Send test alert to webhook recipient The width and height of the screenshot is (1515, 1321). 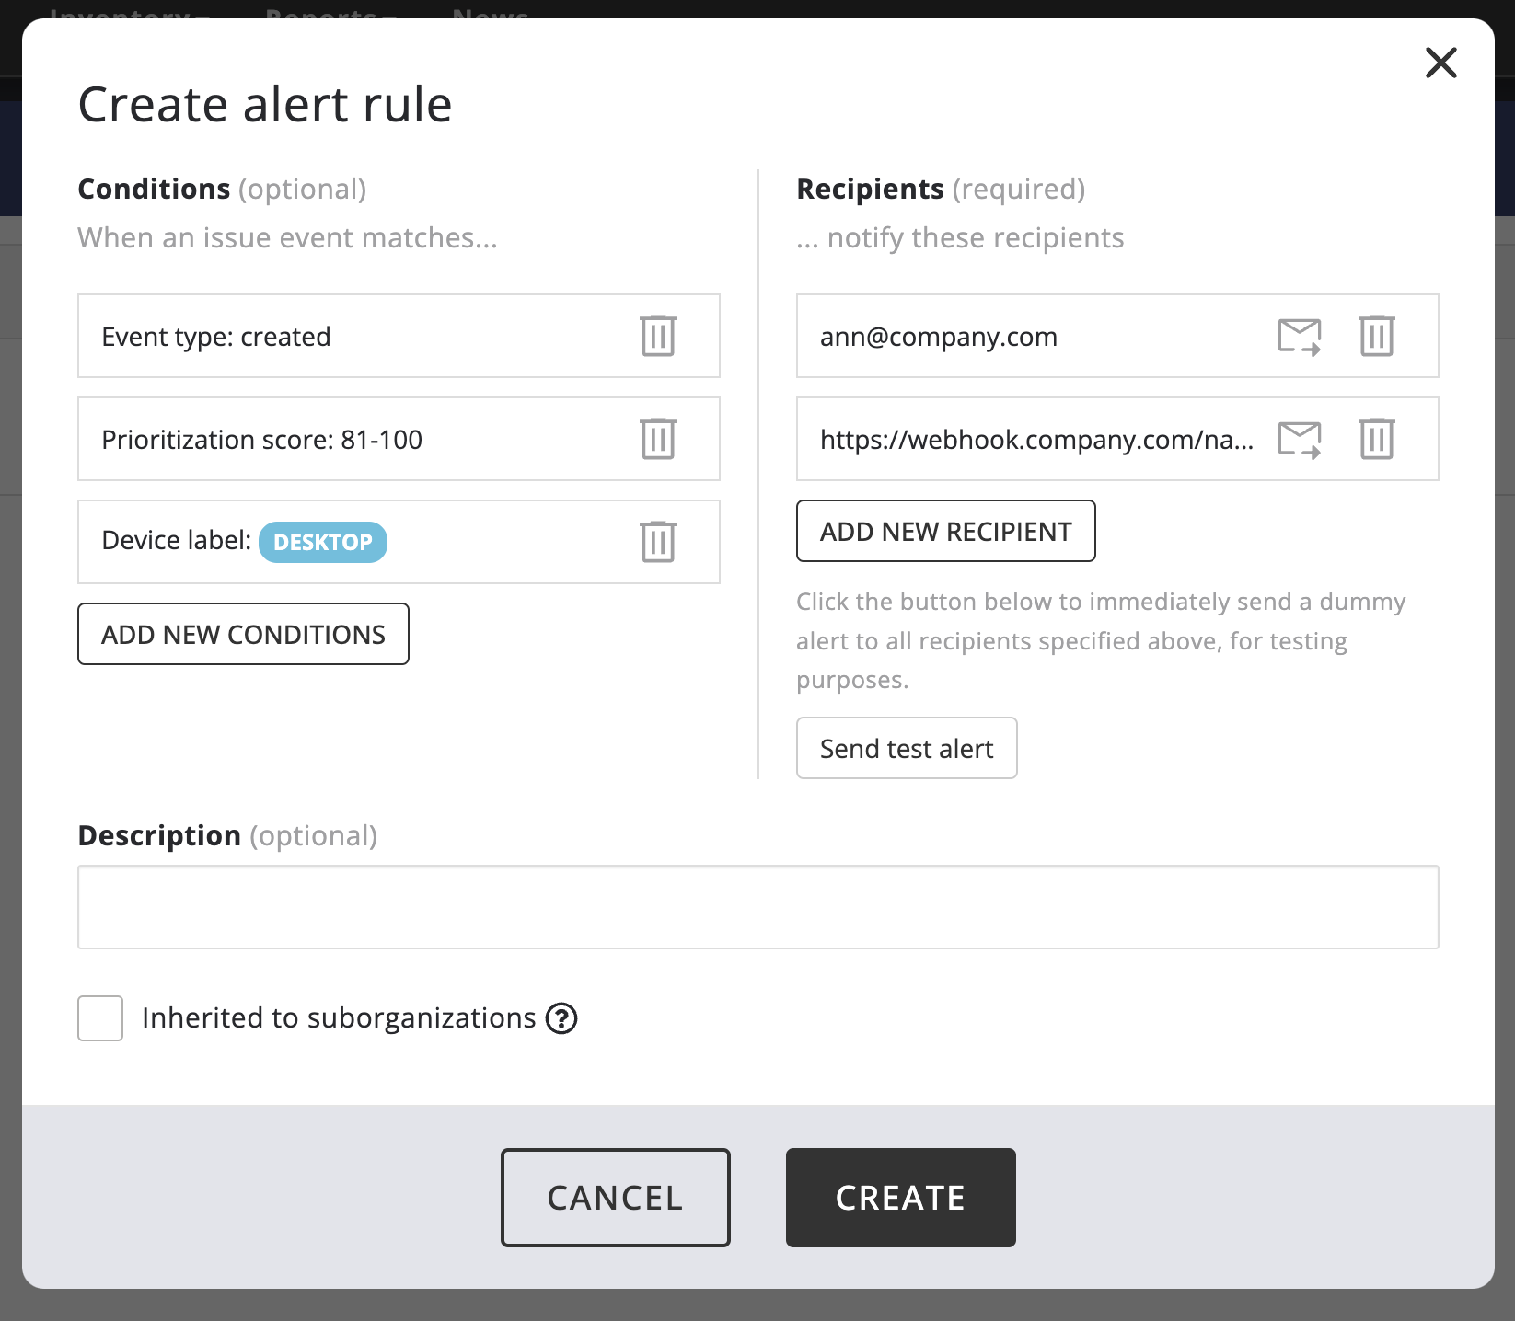(1299, 439)
